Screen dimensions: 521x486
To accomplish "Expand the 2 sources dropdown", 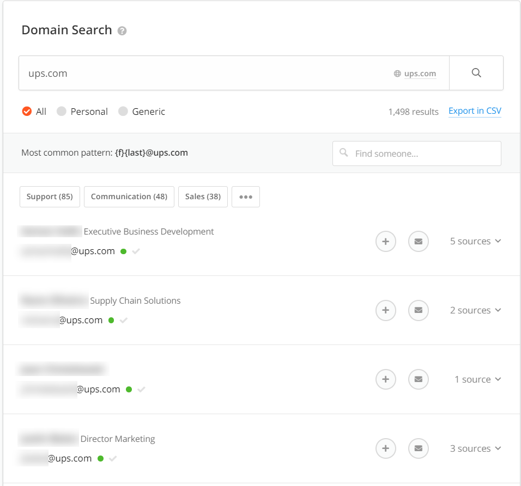I will [475, 310].
